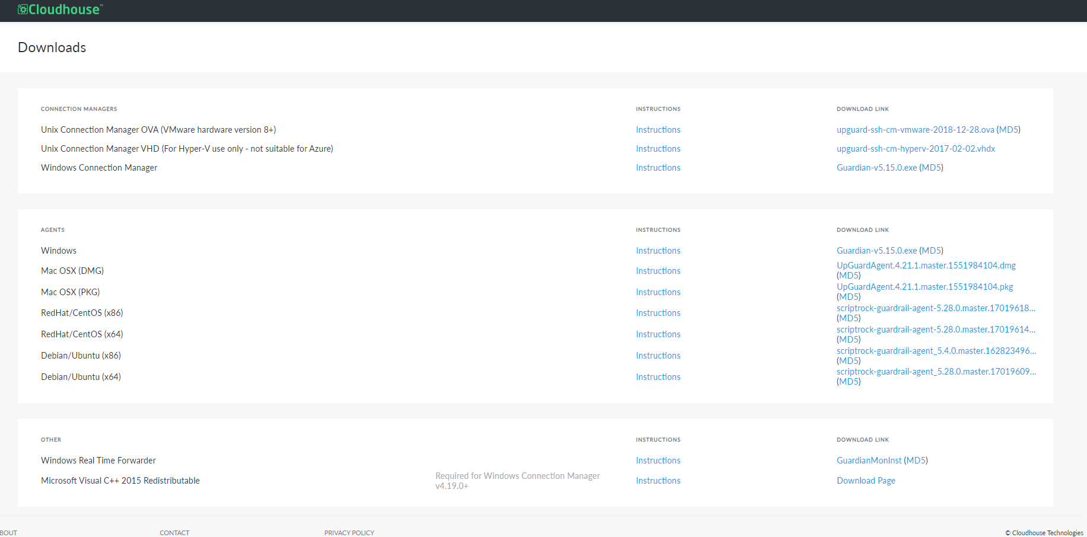Select 'Required for Windows Connection Manager' note
The image size is (1087, 537).
click(x=518, y=481)
